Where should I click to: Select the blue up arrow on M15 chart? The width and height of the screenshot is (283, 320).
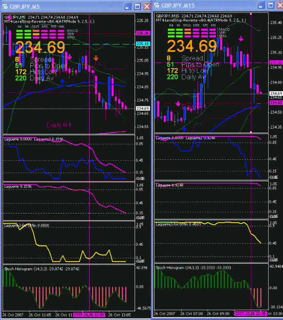(x=184, y=129)
